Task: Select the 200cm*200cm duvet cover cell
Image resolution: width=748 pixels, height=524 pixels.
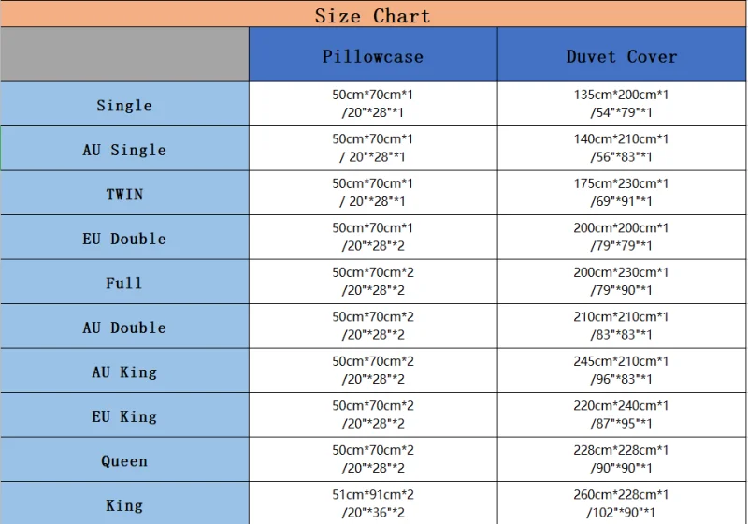Action: [621, 237]
